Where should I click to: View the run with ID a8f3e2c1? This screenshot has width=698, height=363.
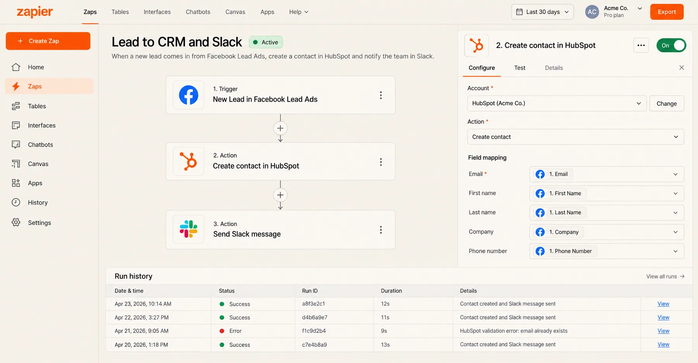click(x=663, y=304)
